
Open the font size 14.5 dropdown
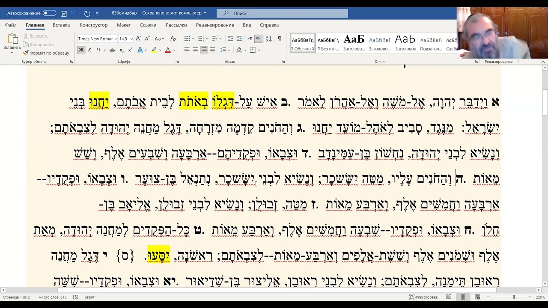pos(131,39)
